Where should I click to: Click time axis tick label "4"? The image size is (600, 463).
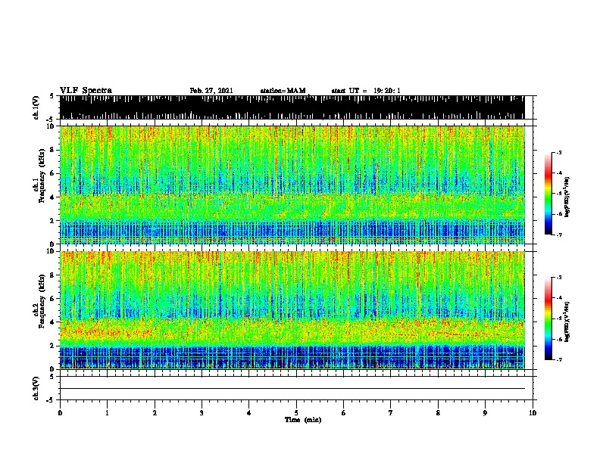click(249, 413)
